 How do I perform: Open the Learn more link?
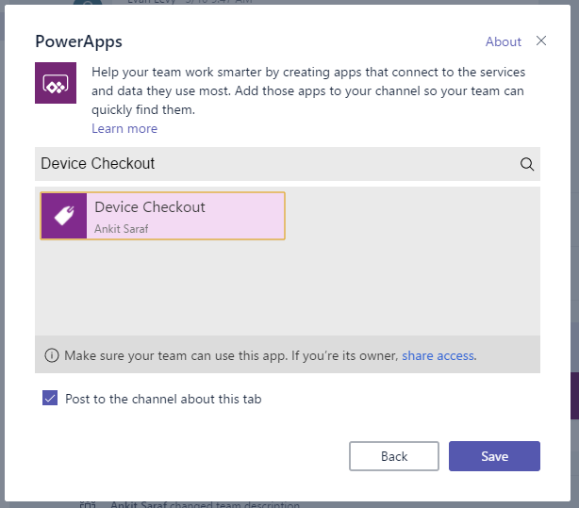(x=124, y=128)
